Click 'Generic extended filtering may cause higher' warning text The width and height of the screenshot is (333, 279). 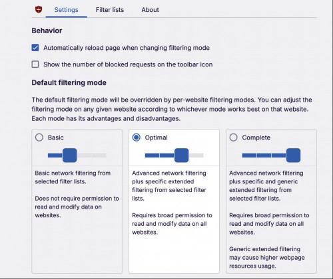click(267, 257)
